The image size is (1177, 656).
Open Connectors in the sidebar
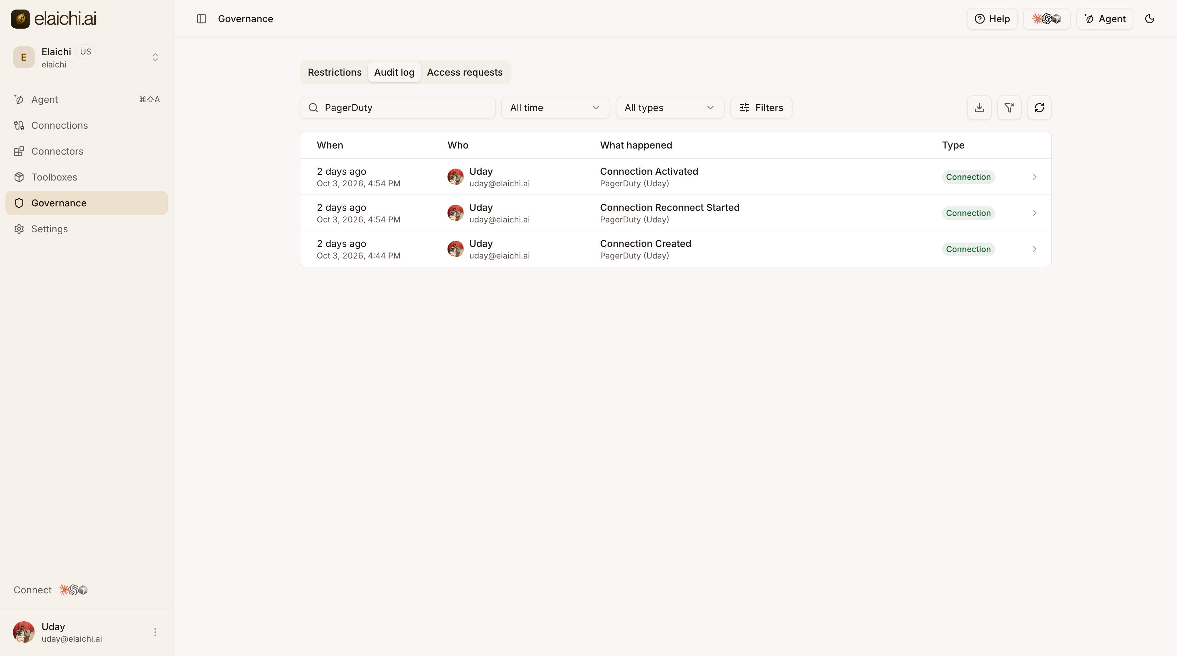tap(87, 151)
